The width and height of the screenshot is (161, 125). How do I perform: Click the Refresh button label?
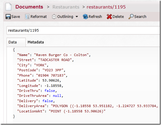(x=95, y=16)
